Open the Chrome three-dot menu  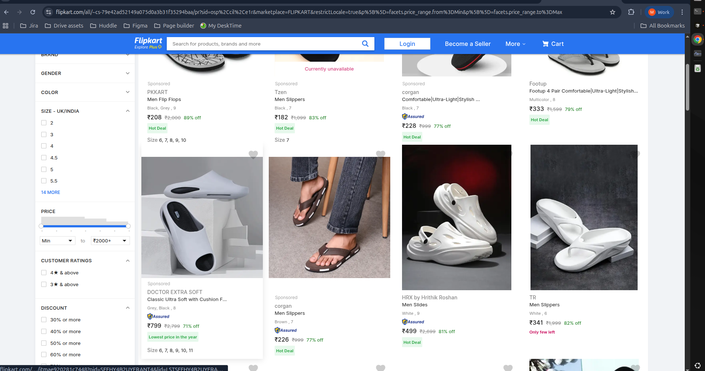click(682, 12)
